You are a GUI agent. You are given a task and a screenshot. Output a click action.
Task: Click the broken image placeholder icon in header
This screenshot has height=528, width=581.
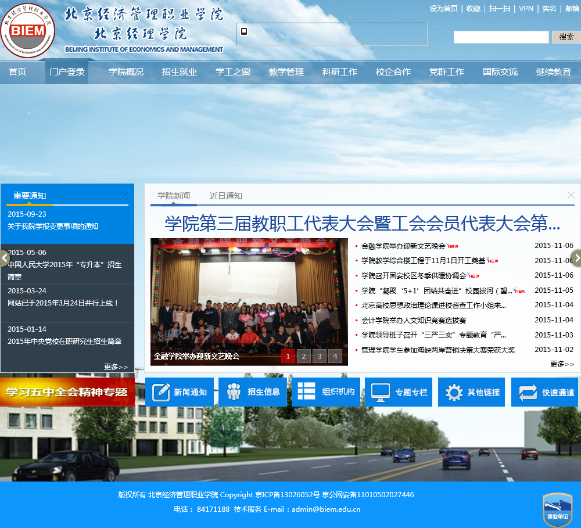(x=244, y=31)
